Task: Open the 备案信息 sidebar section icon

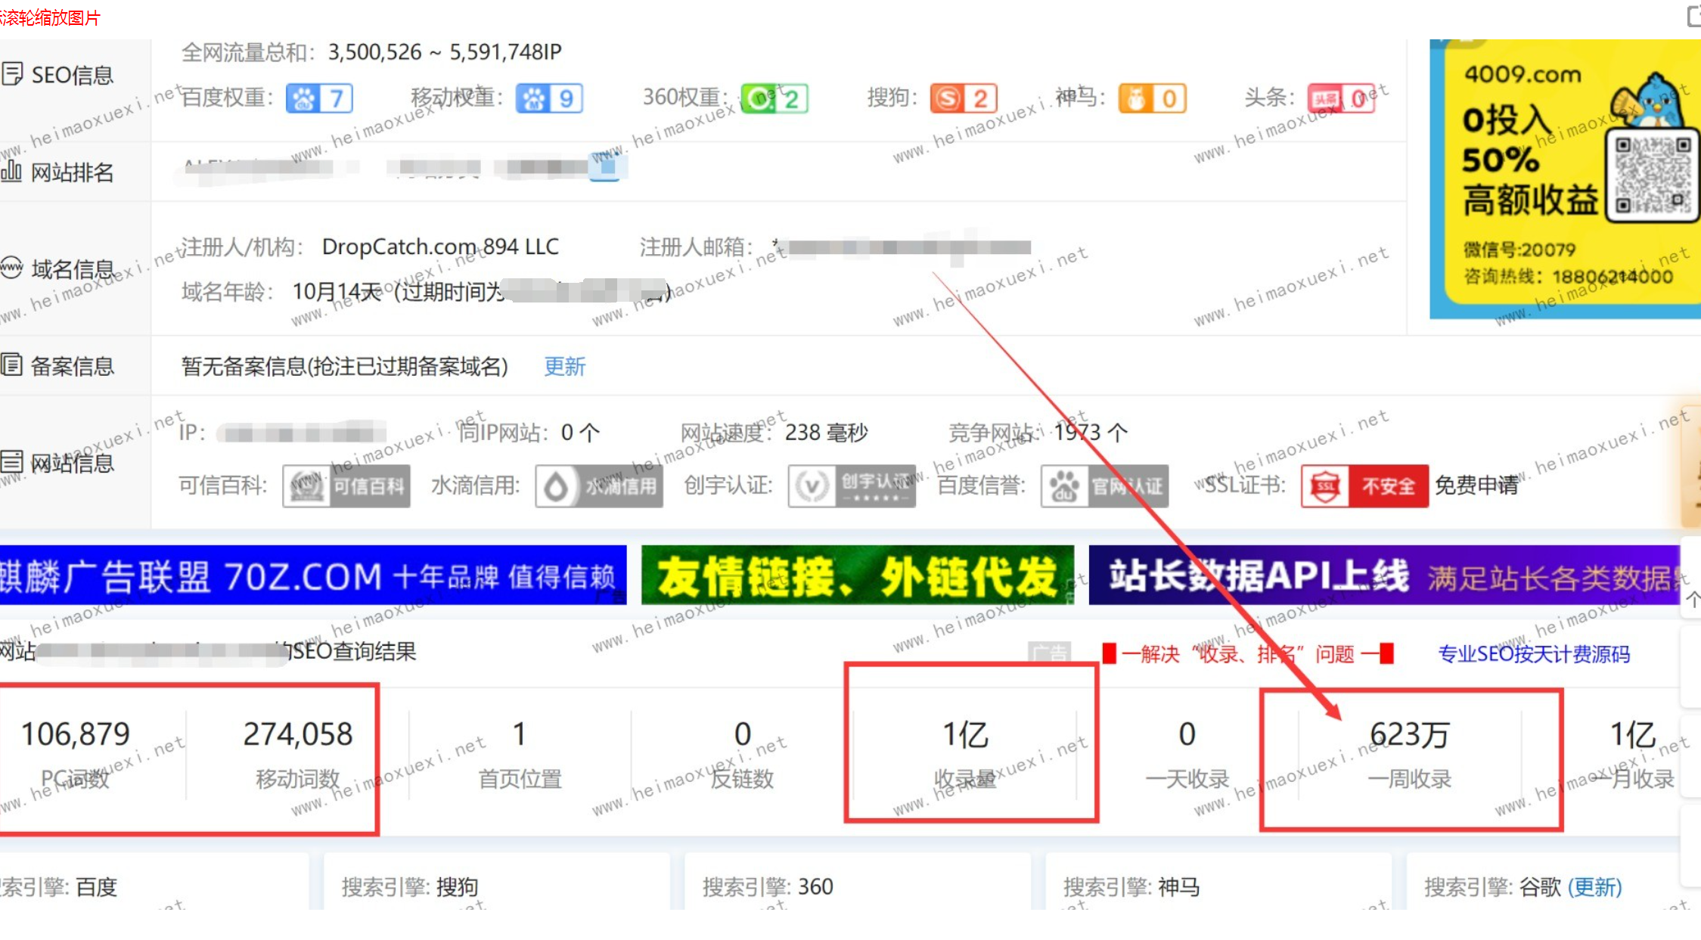Action: pyautogui.click(x=13, y=365)
